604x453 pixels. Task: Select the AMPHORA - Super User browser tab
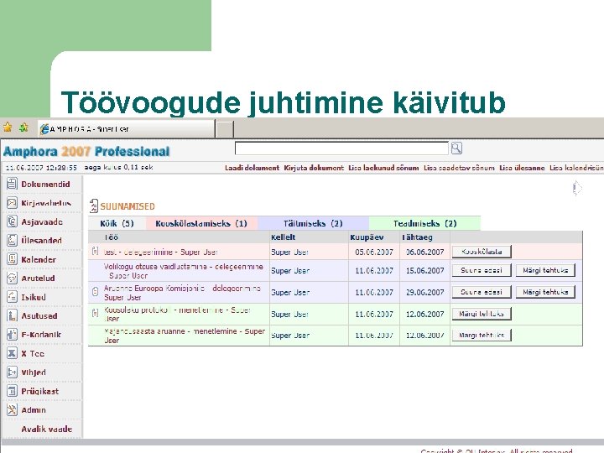click(x=127, y=129)
